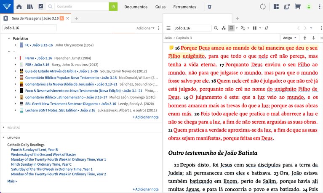Viewport: 323px width, 193px height.
Task: Add new tab beside Guia de Passagens
Action: (x=76, y=19)
